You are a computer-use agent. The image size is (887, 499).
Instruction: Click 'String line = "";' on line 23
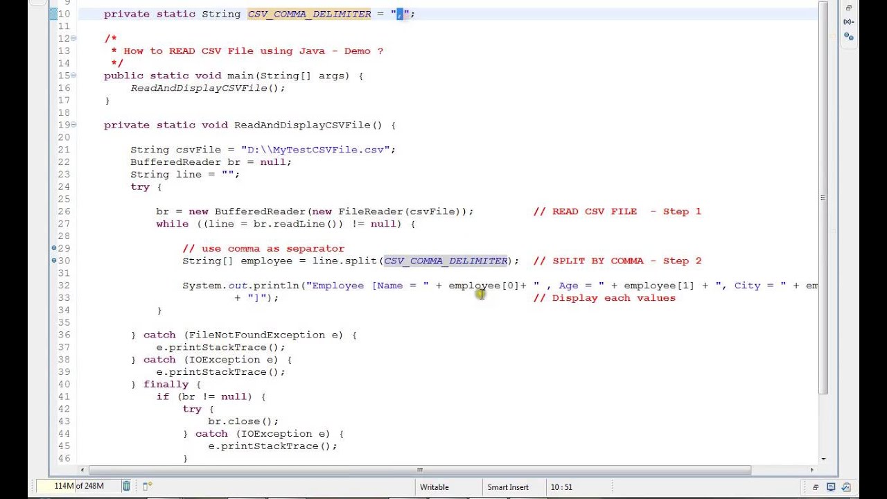coord(185,175)
